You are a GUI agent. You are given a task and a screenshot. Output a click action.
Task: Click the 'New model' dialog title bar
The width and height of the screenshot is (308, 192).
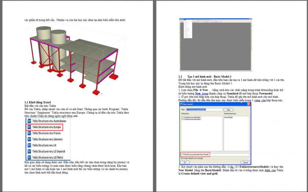click(x=215, y=104)
